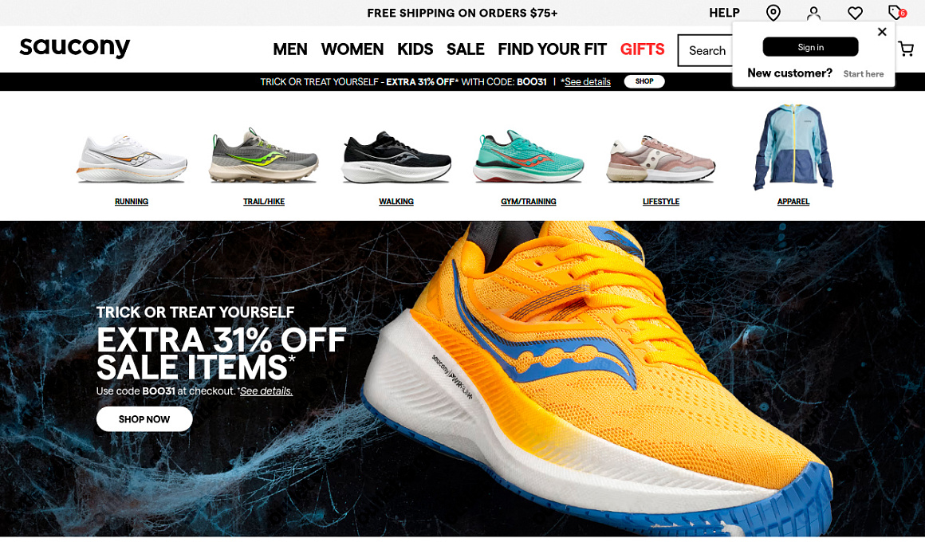Open the WOMEN menu
The width and height of the screenshot is (925, 542).
pos(352,49)
